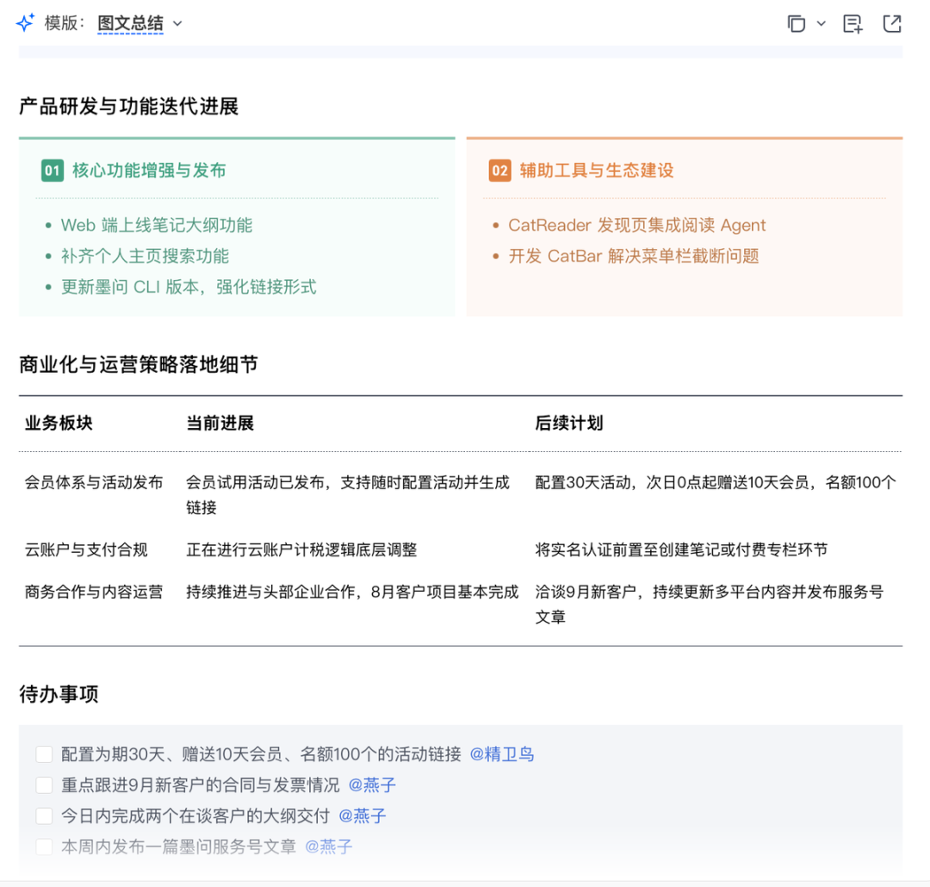Image resolution: width=930 pixels, height=887 pixels.
Task: Click the 商业化与运营策略落地细节 section heading
Action: (x=139, y=364)
